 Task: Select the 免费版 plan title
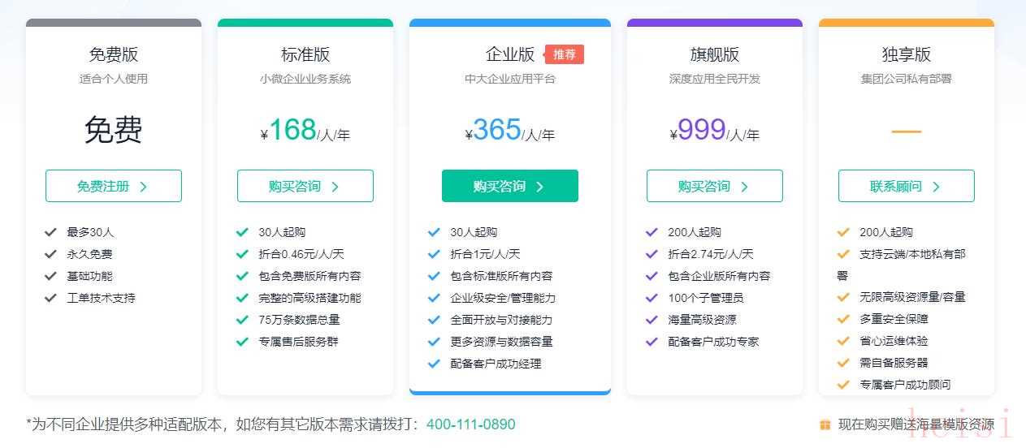point(114,54)
